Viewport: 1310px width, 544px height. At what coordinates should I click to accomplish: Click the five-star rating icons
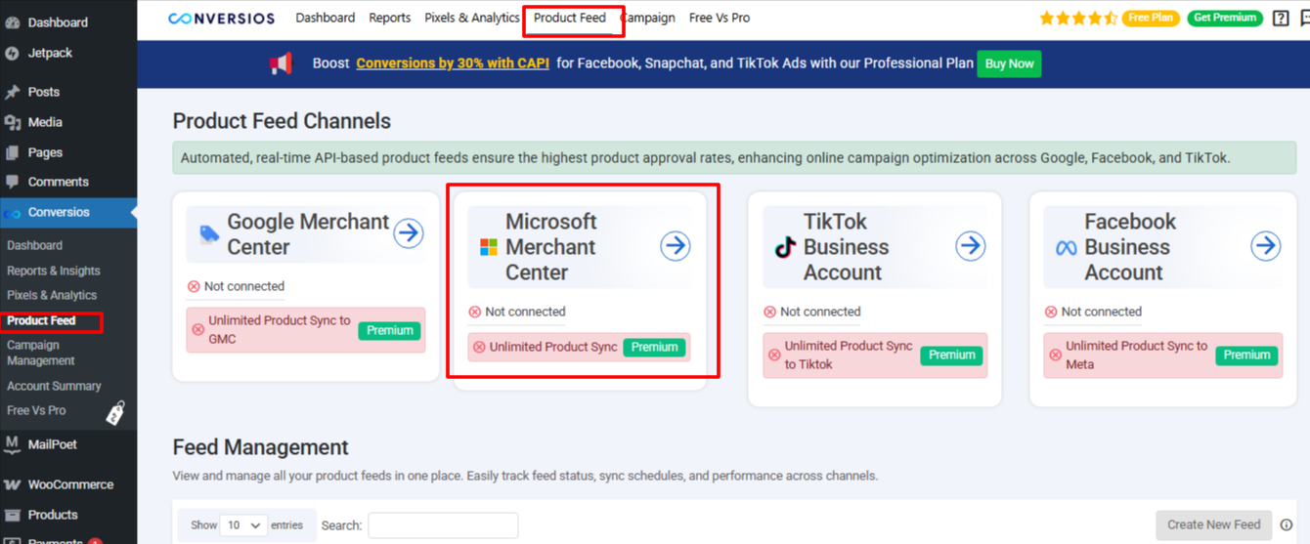tap(1077, 19)
